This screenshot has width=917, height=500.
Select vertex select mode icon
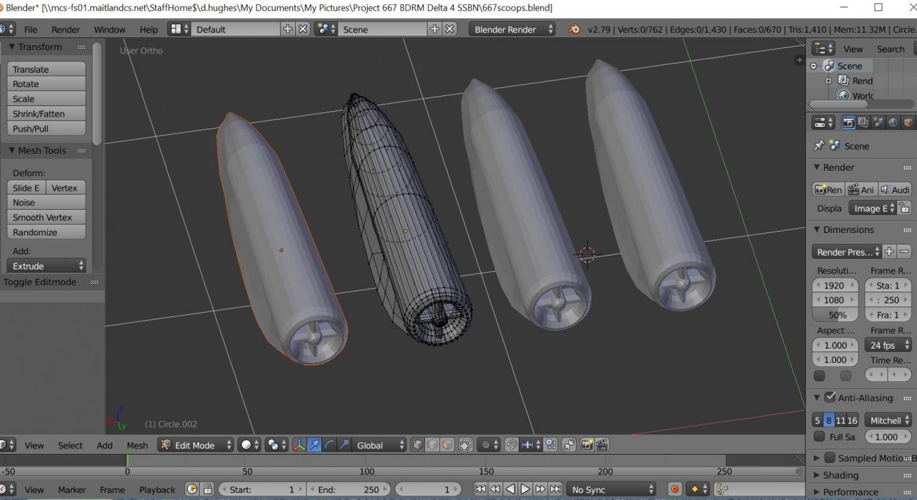(417, 445)
